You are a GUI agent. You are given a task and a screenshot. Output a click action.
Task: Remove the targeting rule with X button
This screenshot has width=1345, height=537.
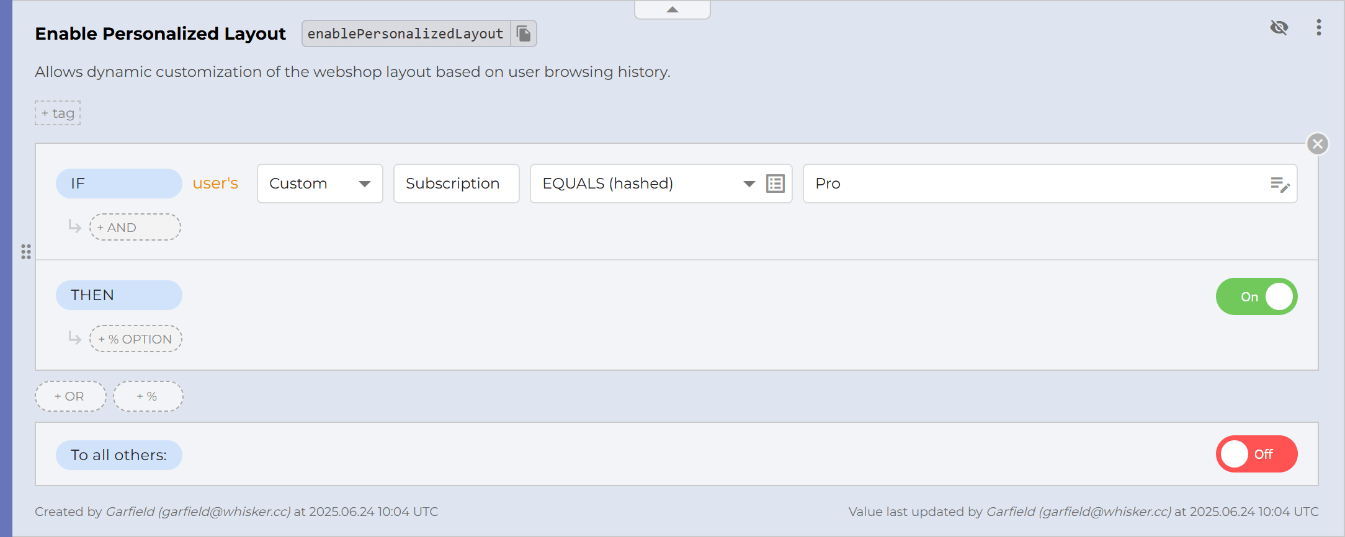point(1318,144)
